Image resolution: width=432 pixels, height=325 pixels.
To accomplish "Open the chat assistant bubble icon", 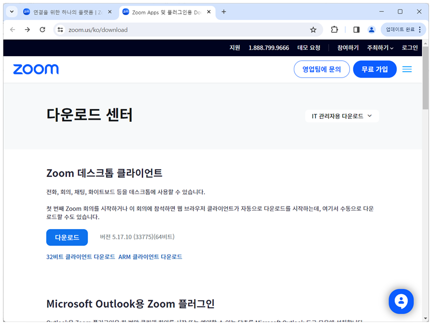I will [x=401, y=301].
